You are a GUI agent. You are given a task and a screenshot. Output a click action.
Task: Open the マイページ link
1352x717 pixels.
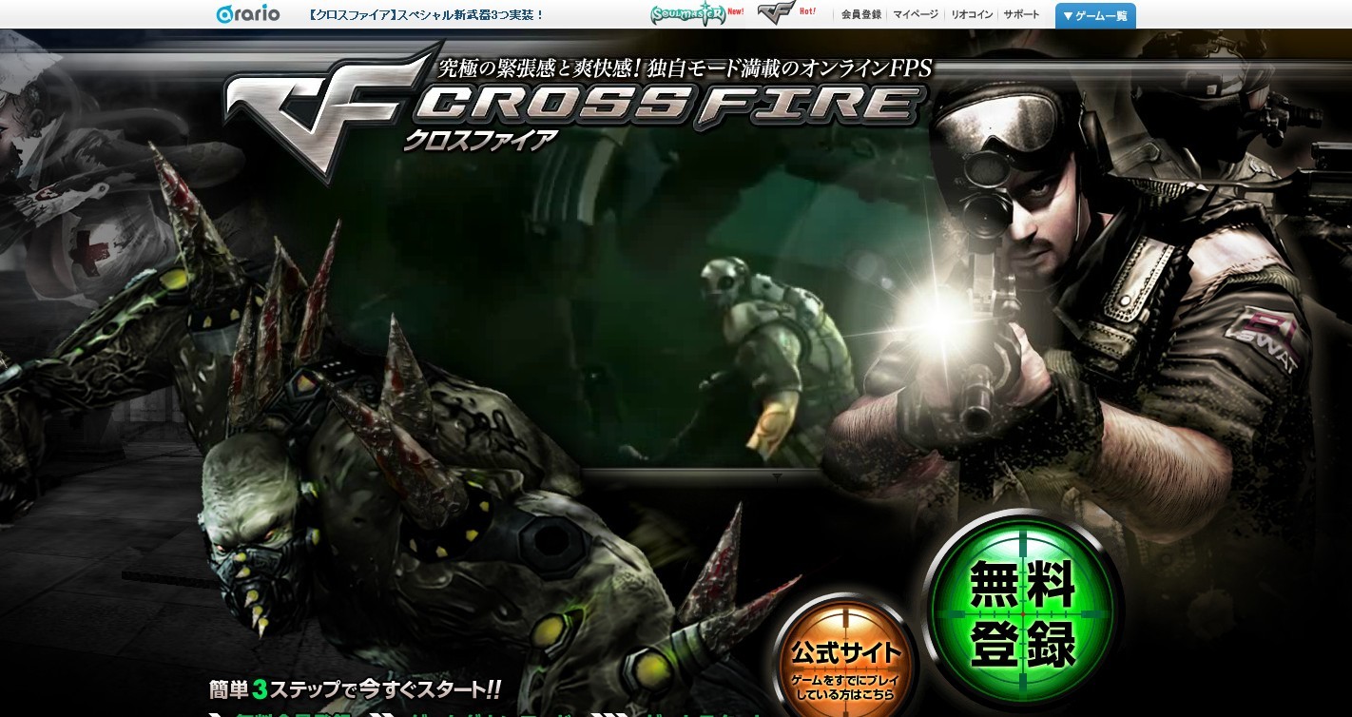(916, 15)
